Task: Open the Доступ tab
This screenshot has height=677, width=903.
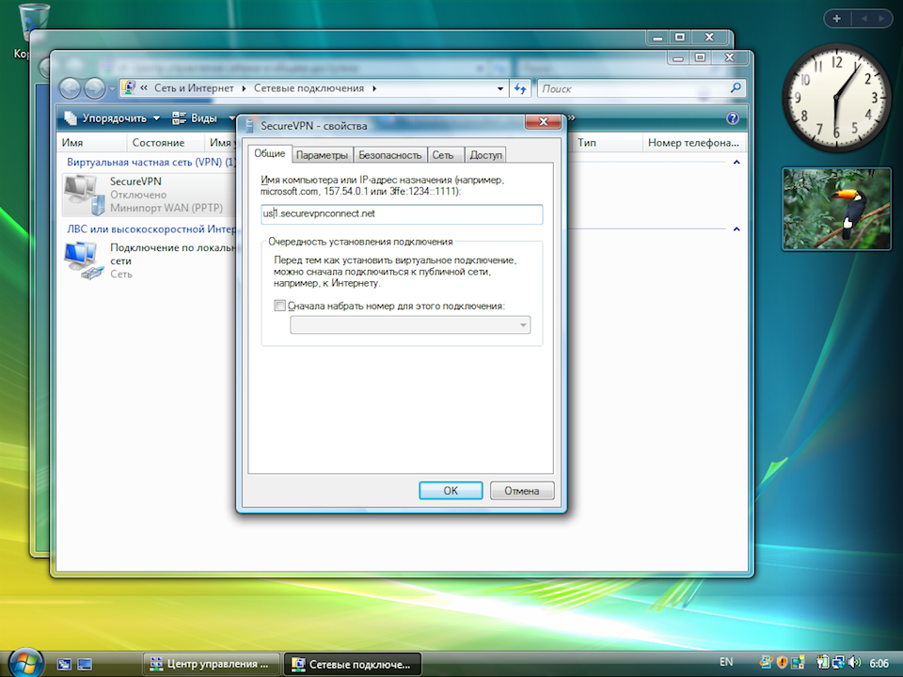Action: click(x=485, y=155)
